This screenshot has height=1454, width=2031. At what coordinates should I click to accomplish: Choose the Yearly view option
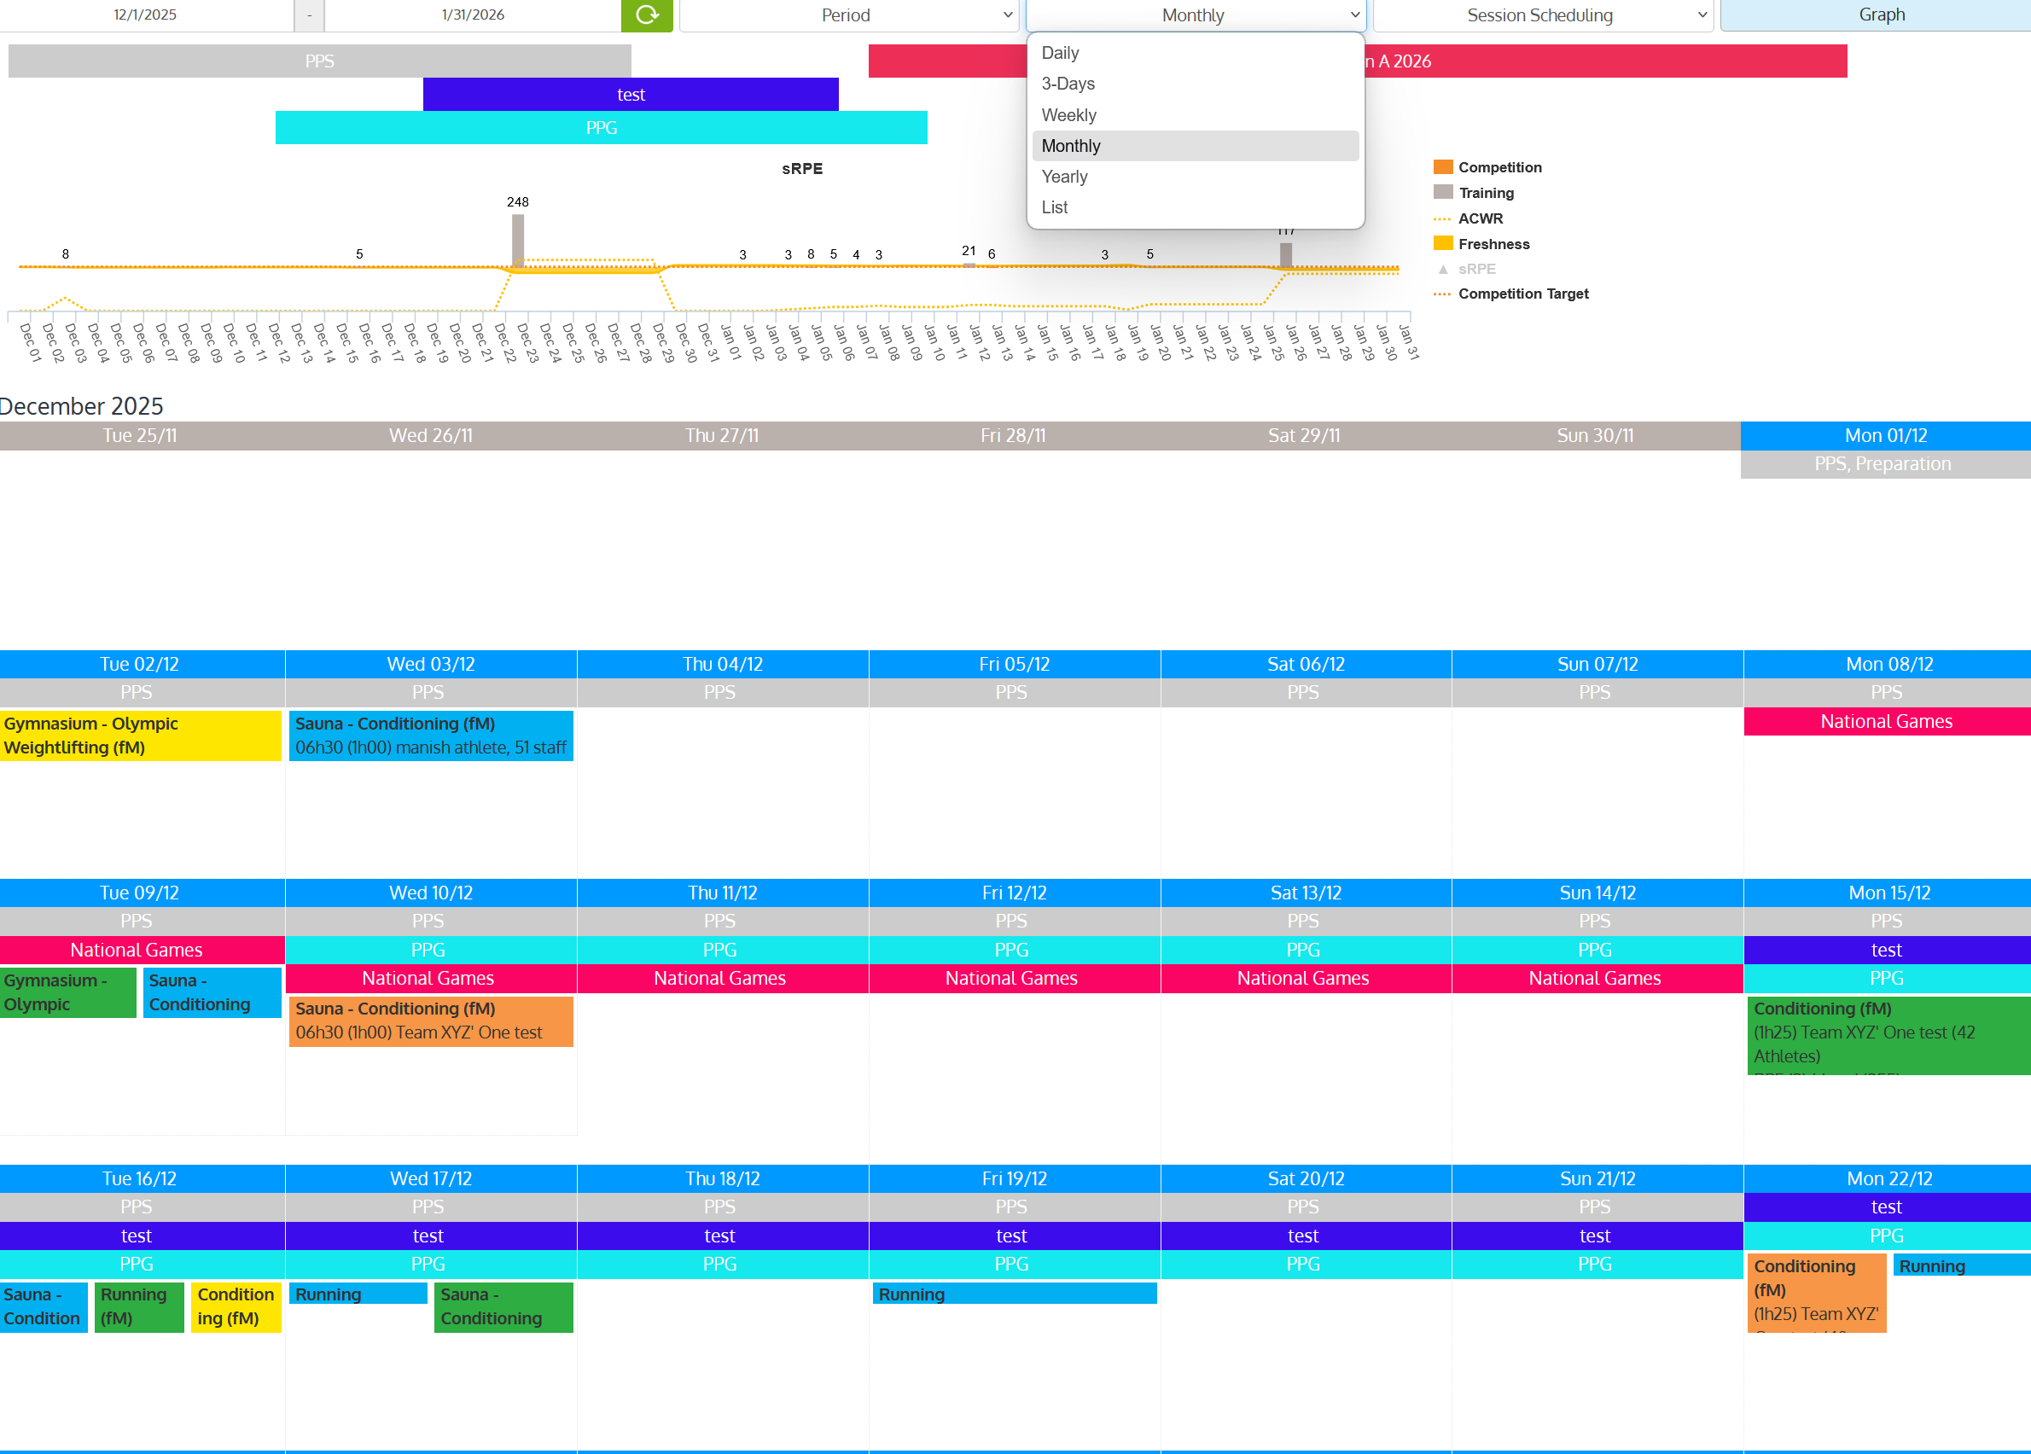1064,177
